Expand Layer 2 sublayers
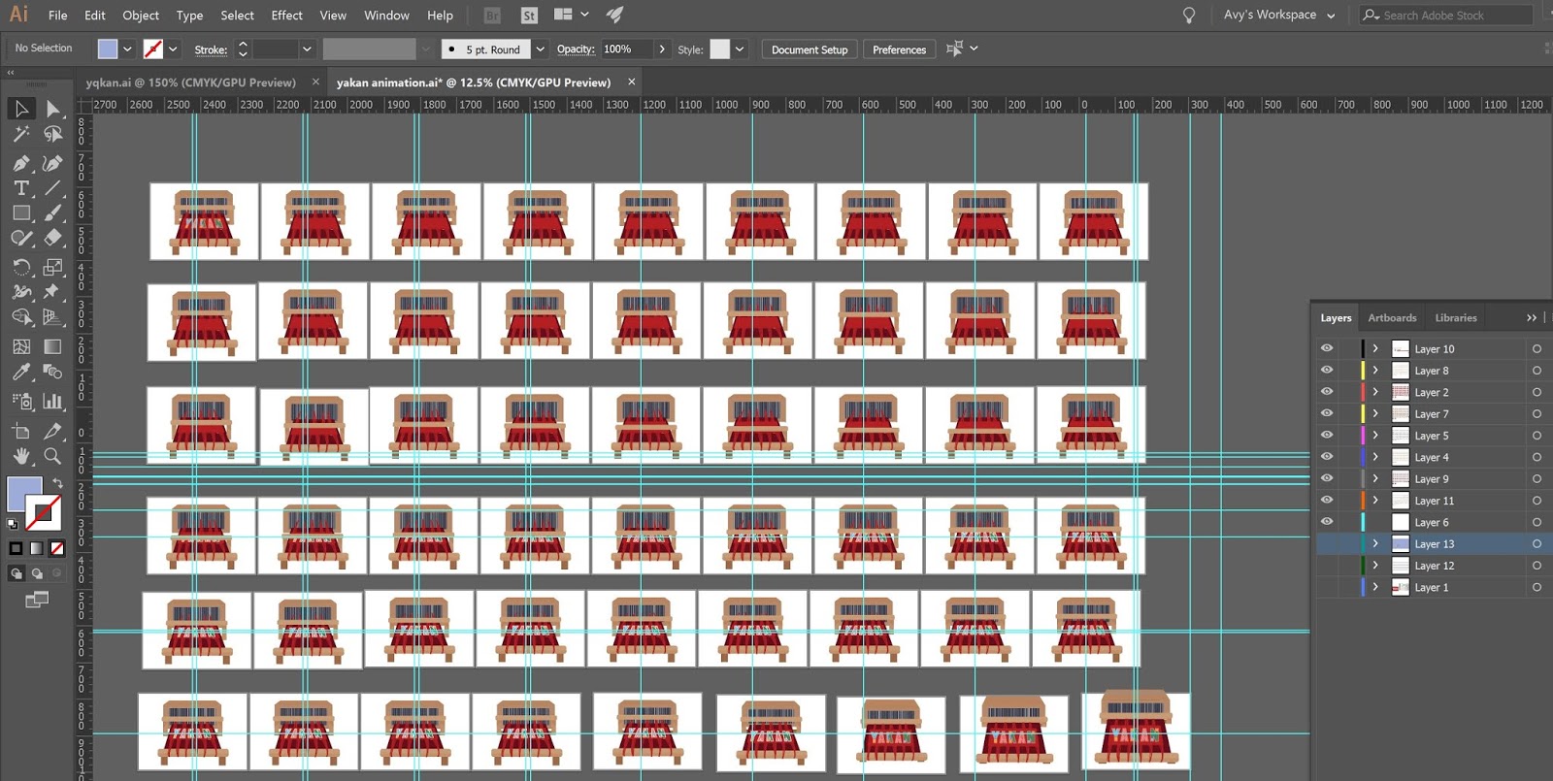Image resolution: width=1553 pixels, height=781 pixels. coord(1375,392)
